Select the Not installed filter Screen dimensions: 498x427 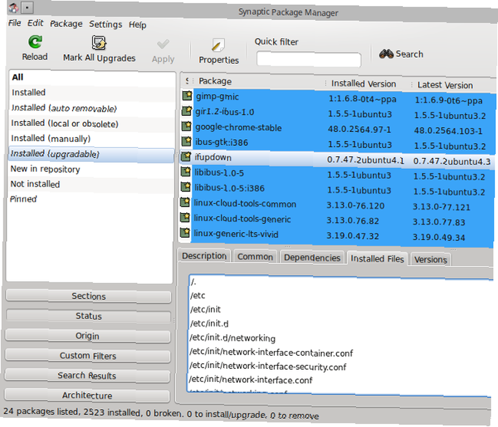click(x=91, y=184)
